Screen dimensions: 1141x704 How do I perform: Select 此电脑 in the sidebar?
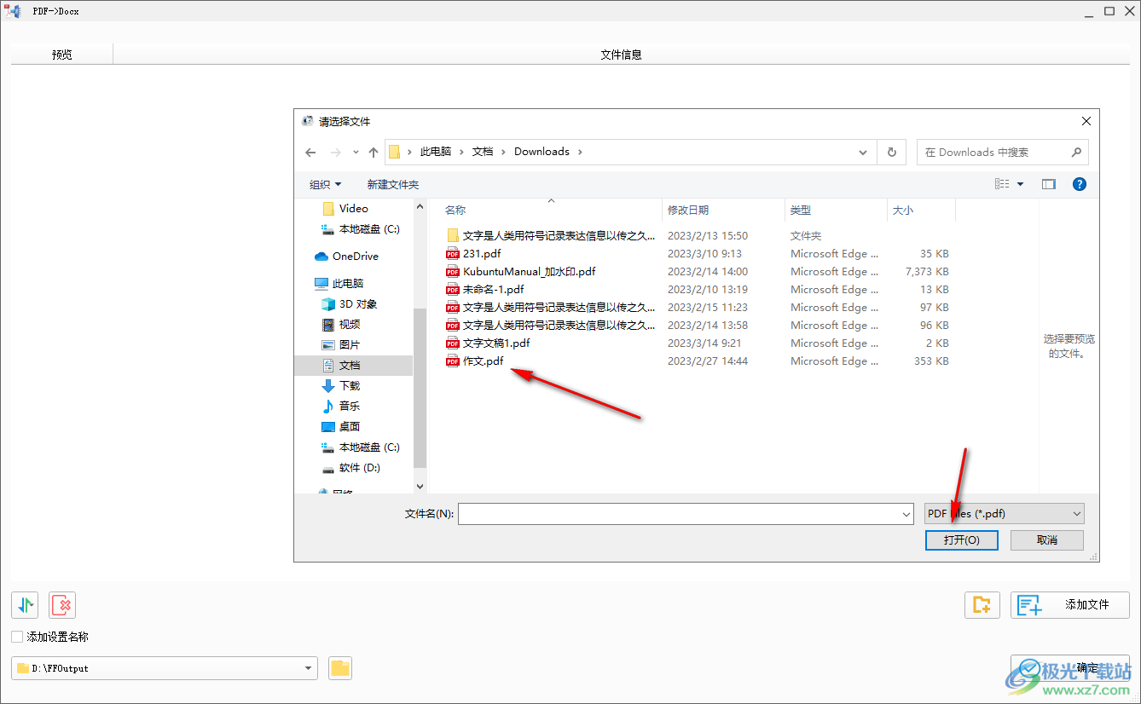point(339,283)
